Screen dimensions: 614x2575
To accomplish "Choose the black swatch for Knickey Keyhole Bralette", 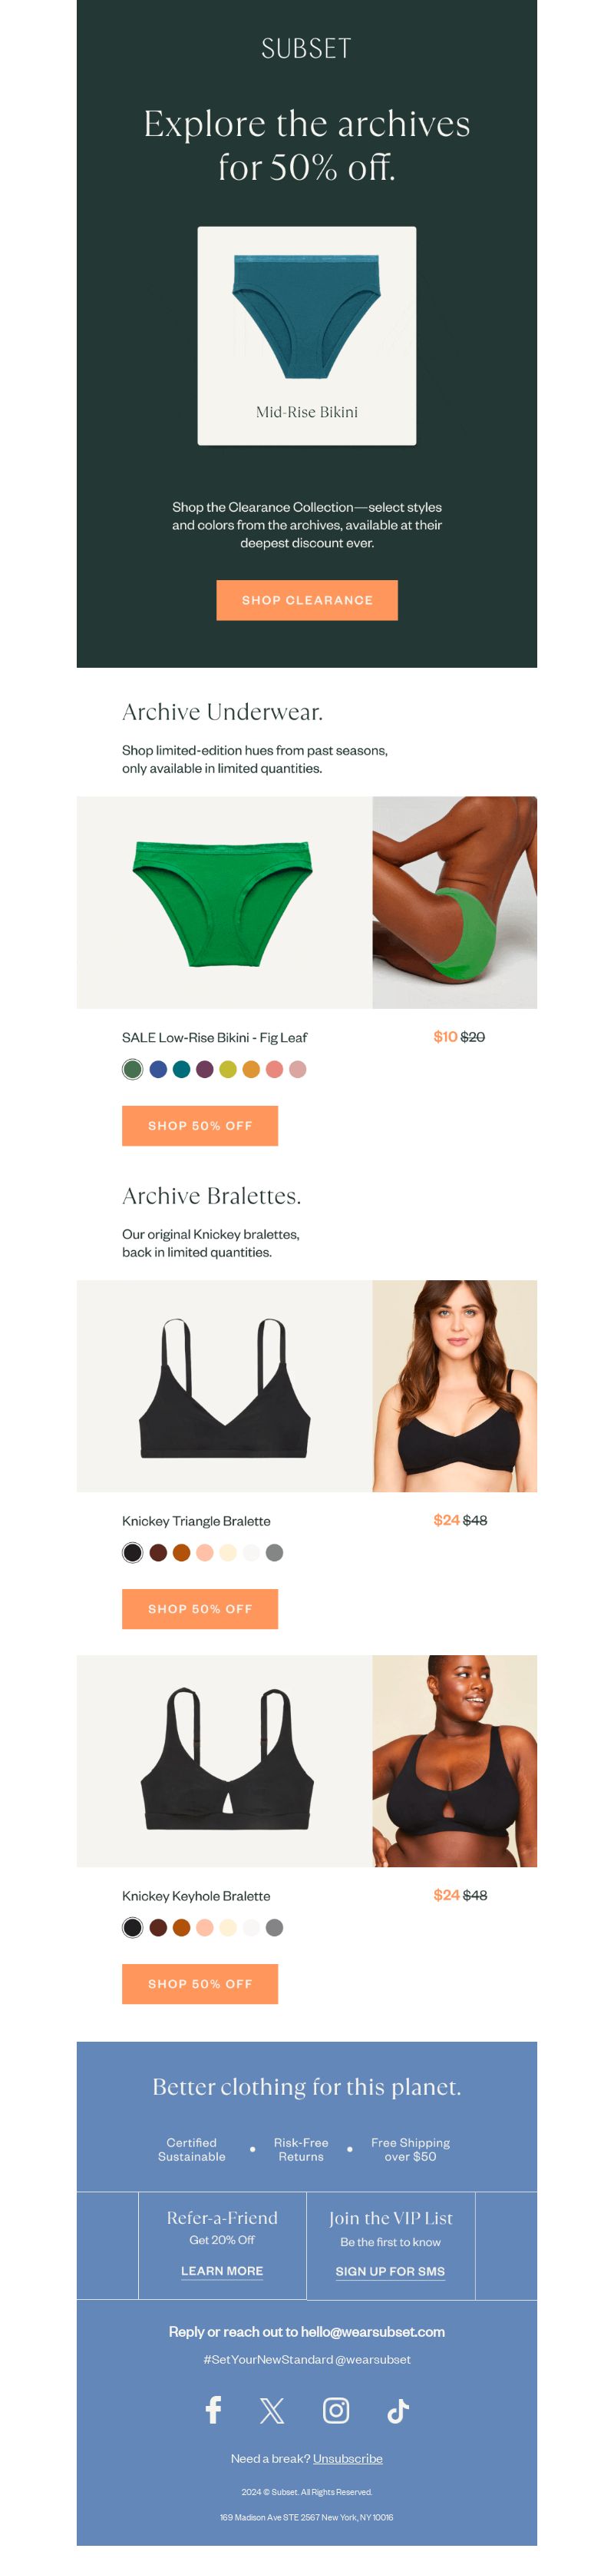I will 132,1927.
